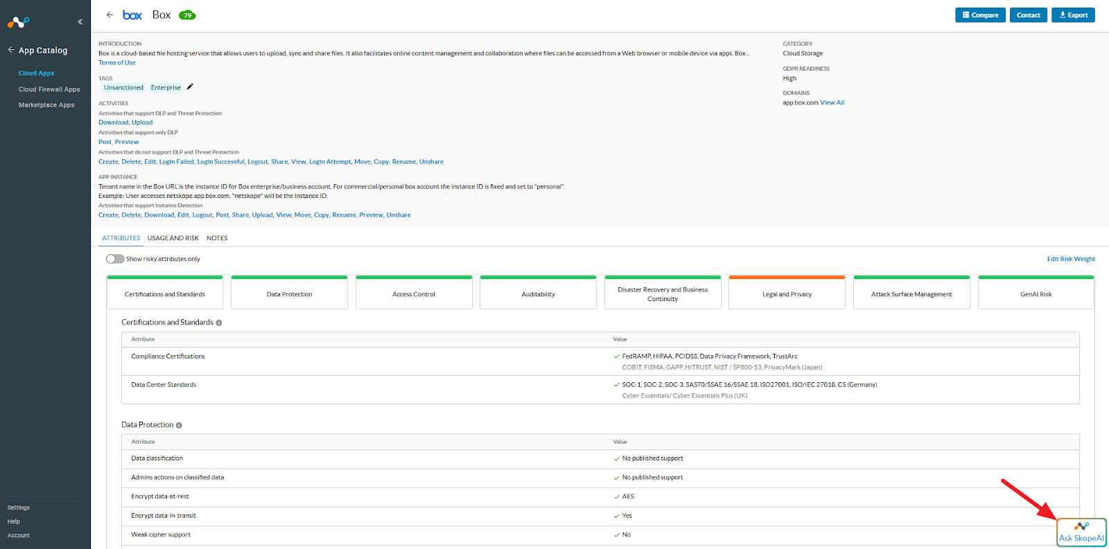Click the Data classification attribute

point(157,458)
